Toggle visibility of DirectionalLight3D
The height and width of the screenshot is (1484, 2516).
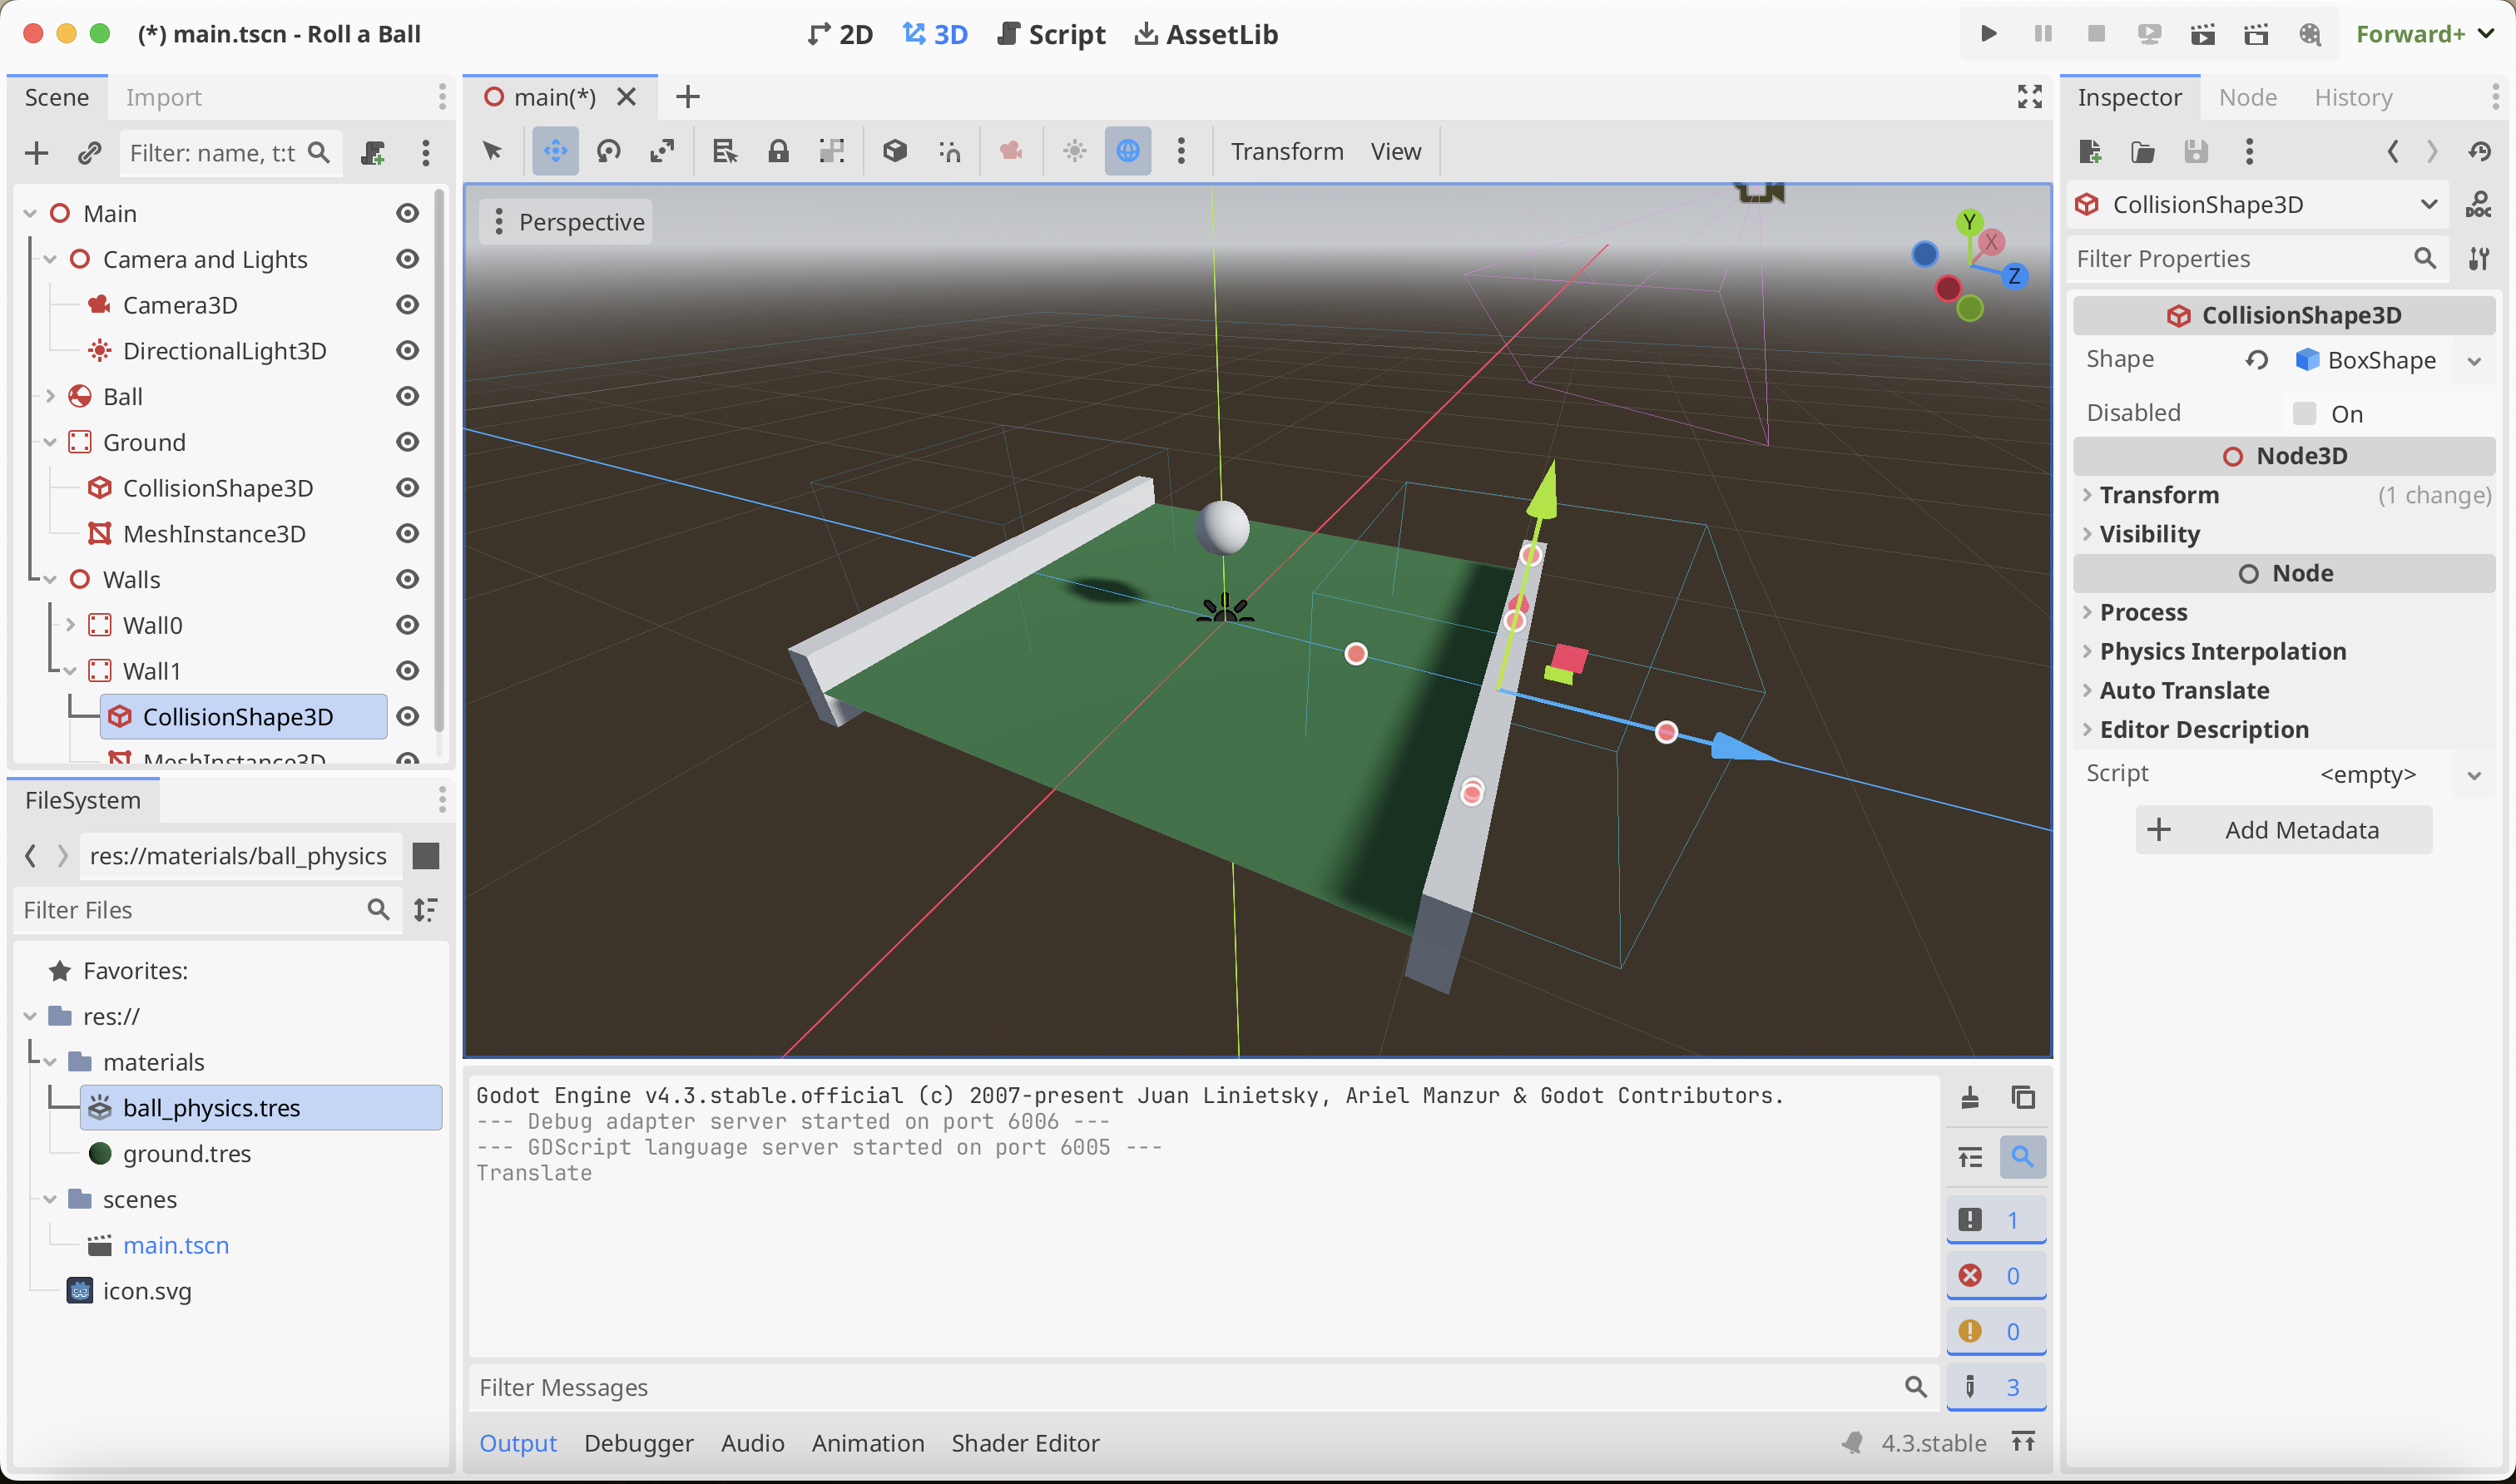point(407,351)
